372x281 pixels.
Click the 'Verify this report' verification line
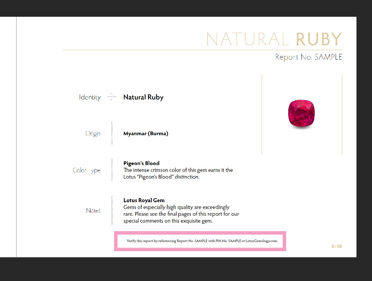pos(202,241)
